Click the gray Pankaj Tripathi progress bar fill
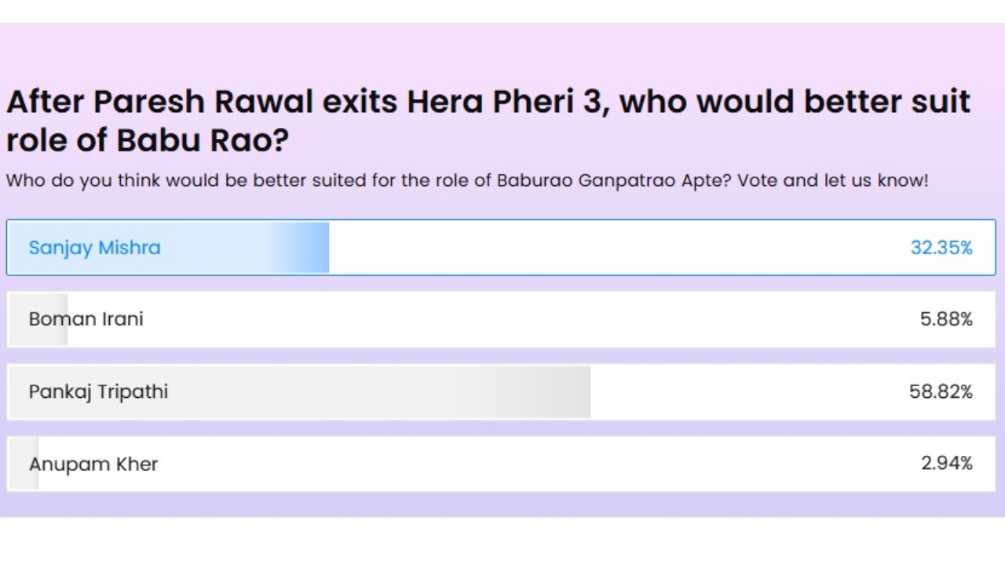1005x565 pixels. click(299, 392)
